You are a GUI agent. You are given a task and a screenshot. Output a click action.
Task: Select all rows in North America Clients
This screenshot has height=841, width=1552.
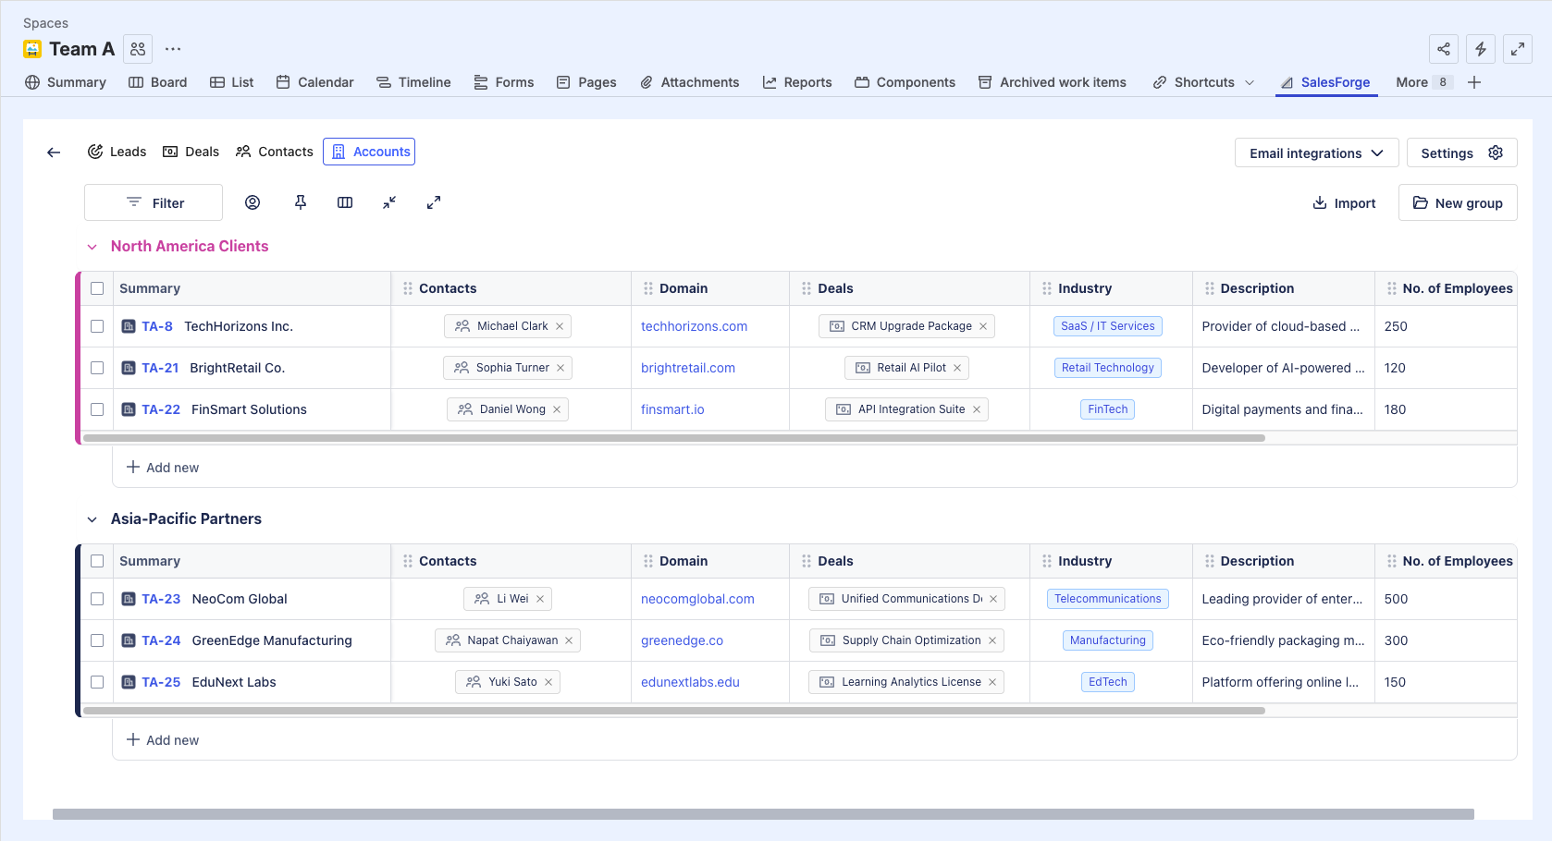point(97,288)
